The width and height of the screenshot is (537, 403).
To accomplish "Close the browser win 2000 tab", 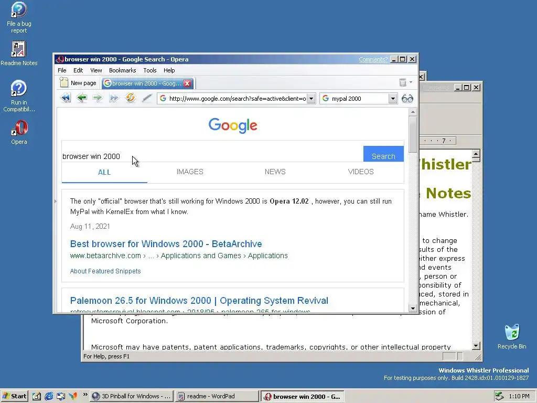I will pos(187,83).
